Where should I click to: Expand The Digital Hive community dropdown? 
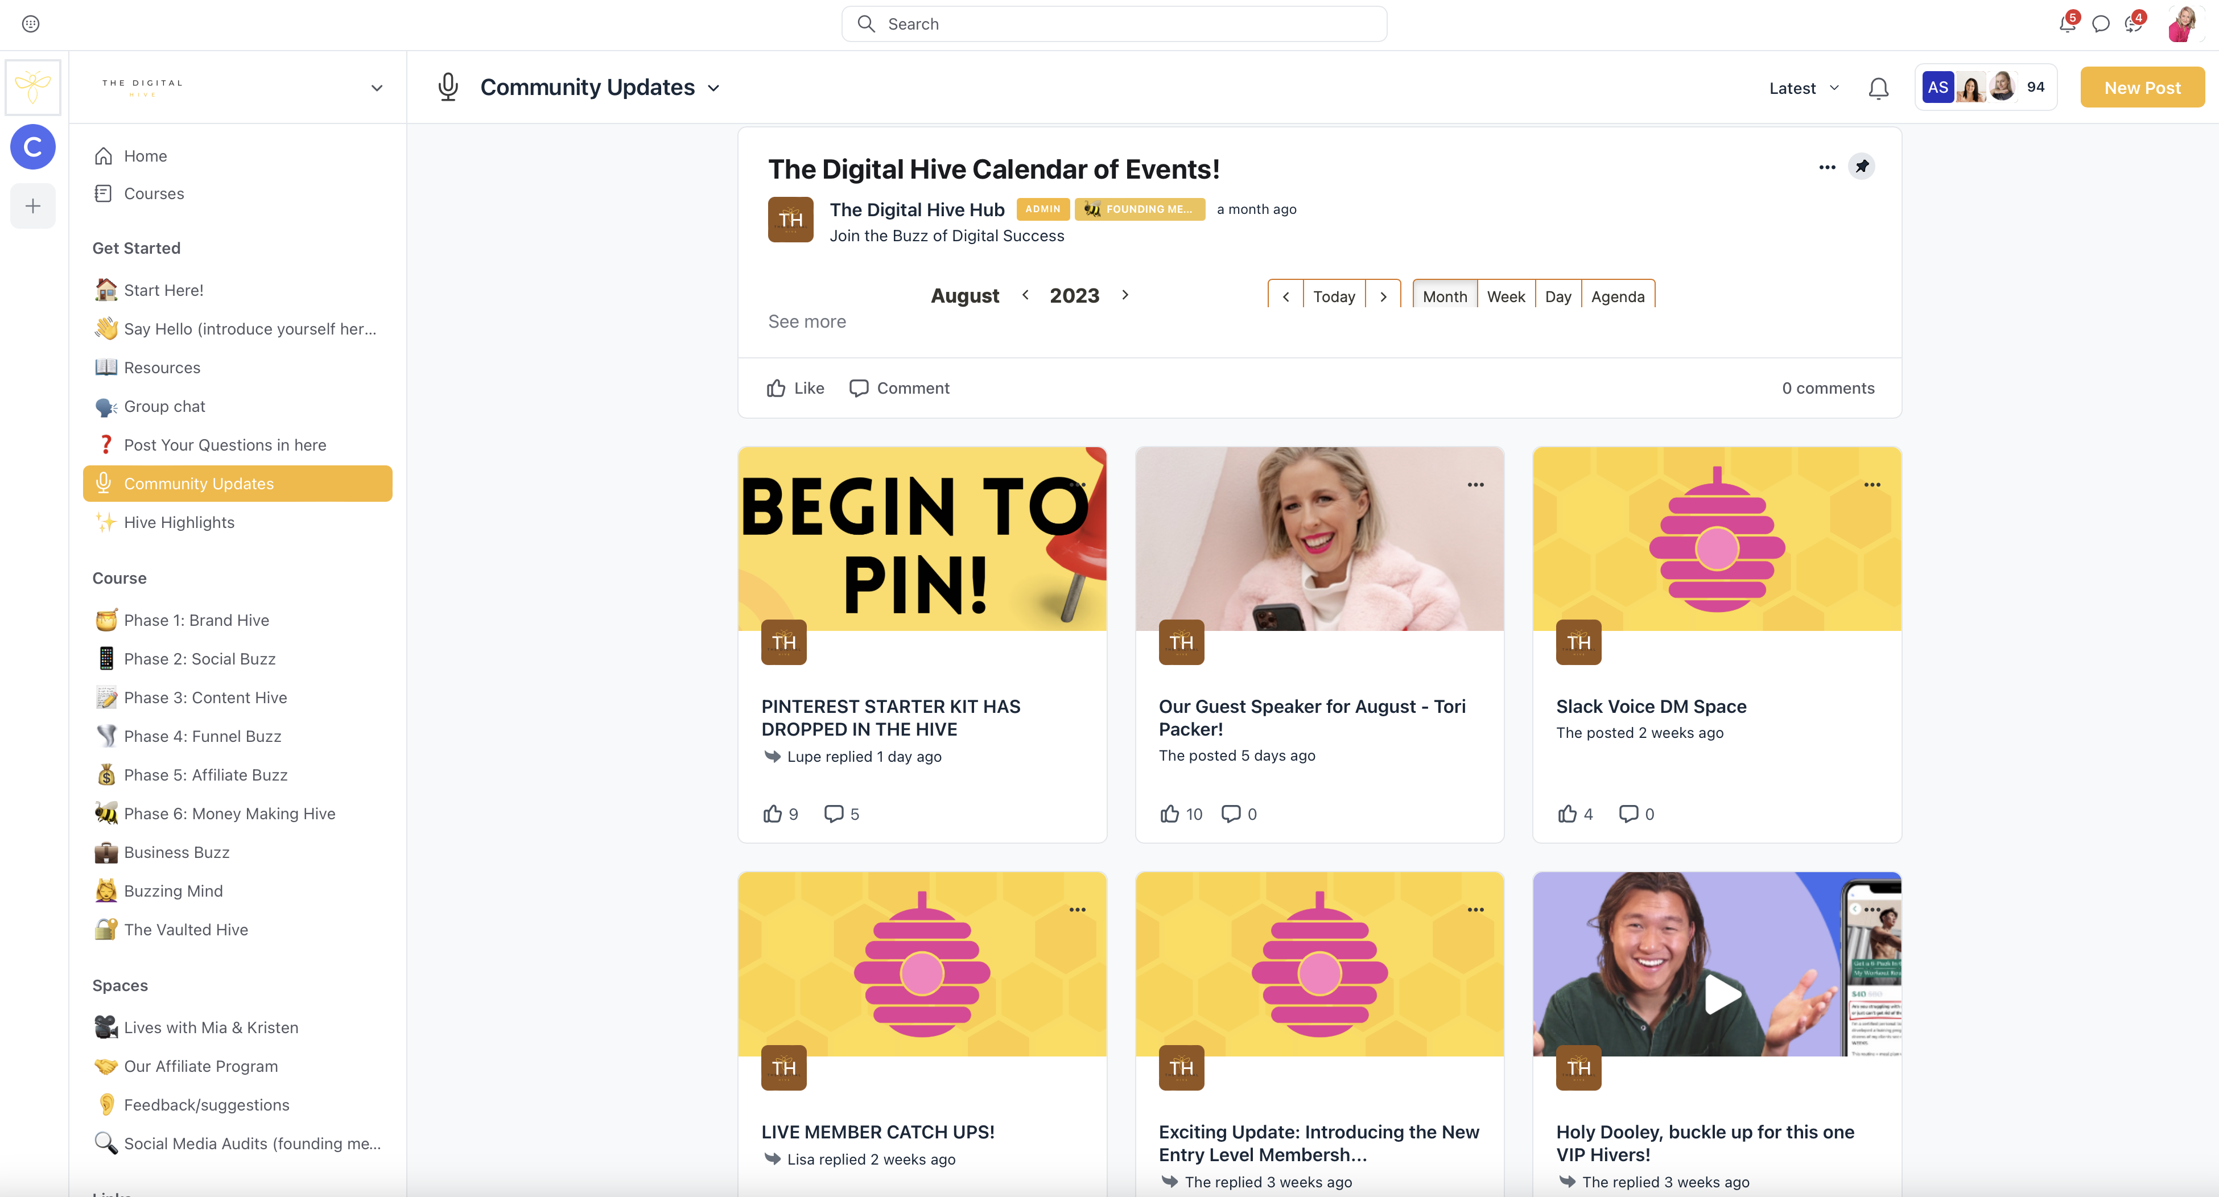coord(377,88)
